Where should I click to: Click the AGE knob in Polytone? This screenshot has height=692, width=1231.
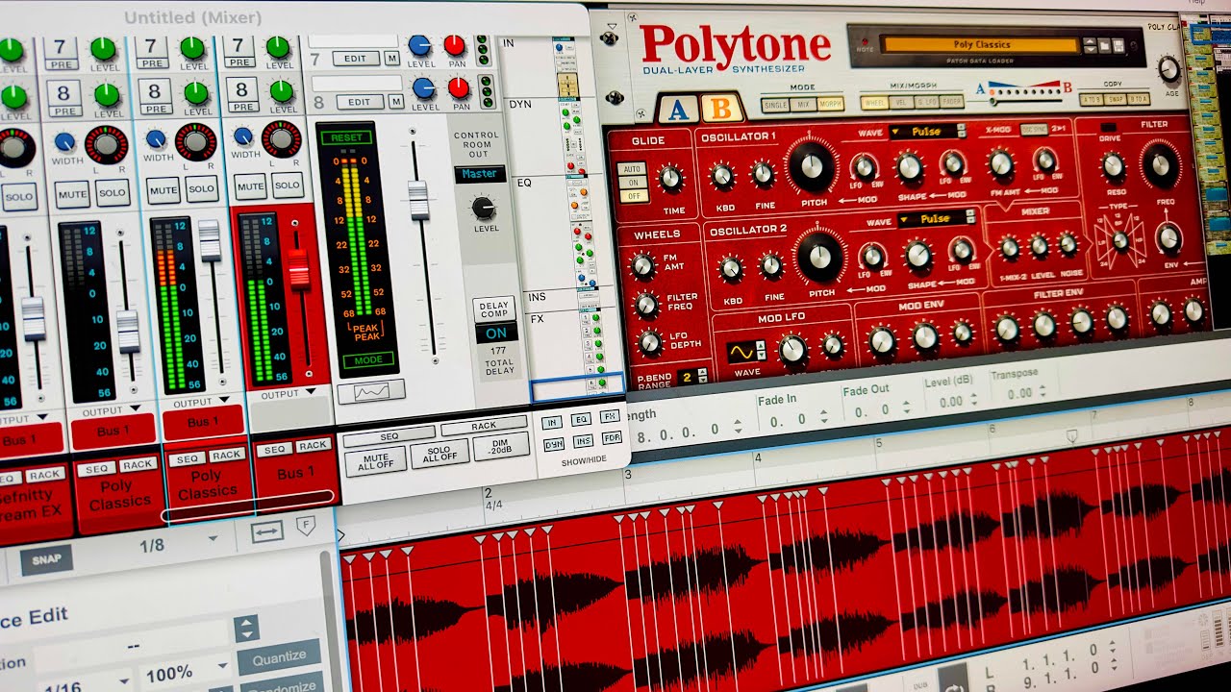click(1168, 68)
